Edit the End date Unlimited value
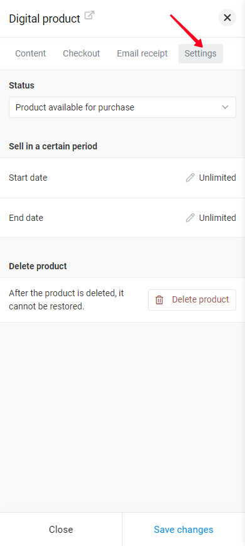Viewport: 245px width, 546px height. (217, 218)
